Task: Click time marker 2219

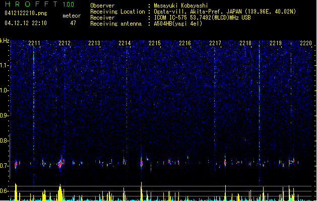Action: point(276,43)
